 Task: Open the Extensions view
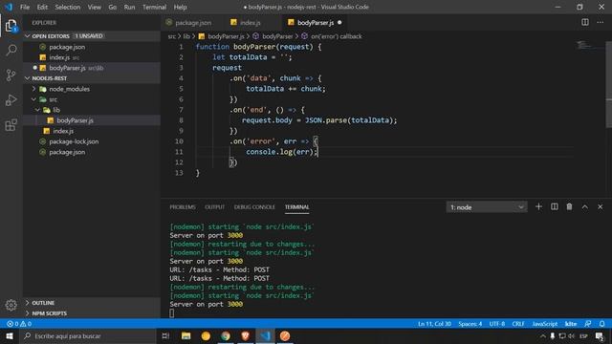[x=11, y=125]
